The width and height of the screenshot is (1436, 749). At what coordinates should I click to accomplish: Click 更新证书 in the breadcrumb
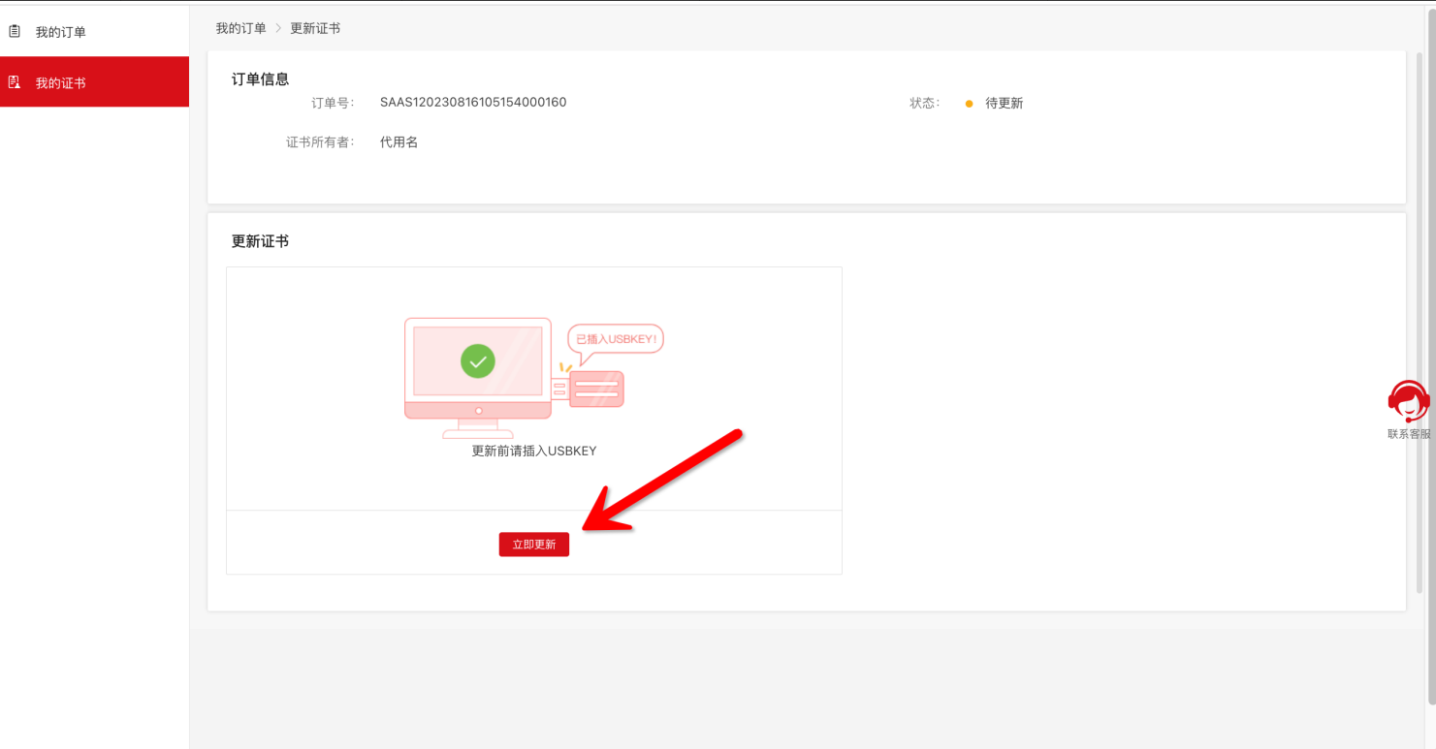(315, 28)
